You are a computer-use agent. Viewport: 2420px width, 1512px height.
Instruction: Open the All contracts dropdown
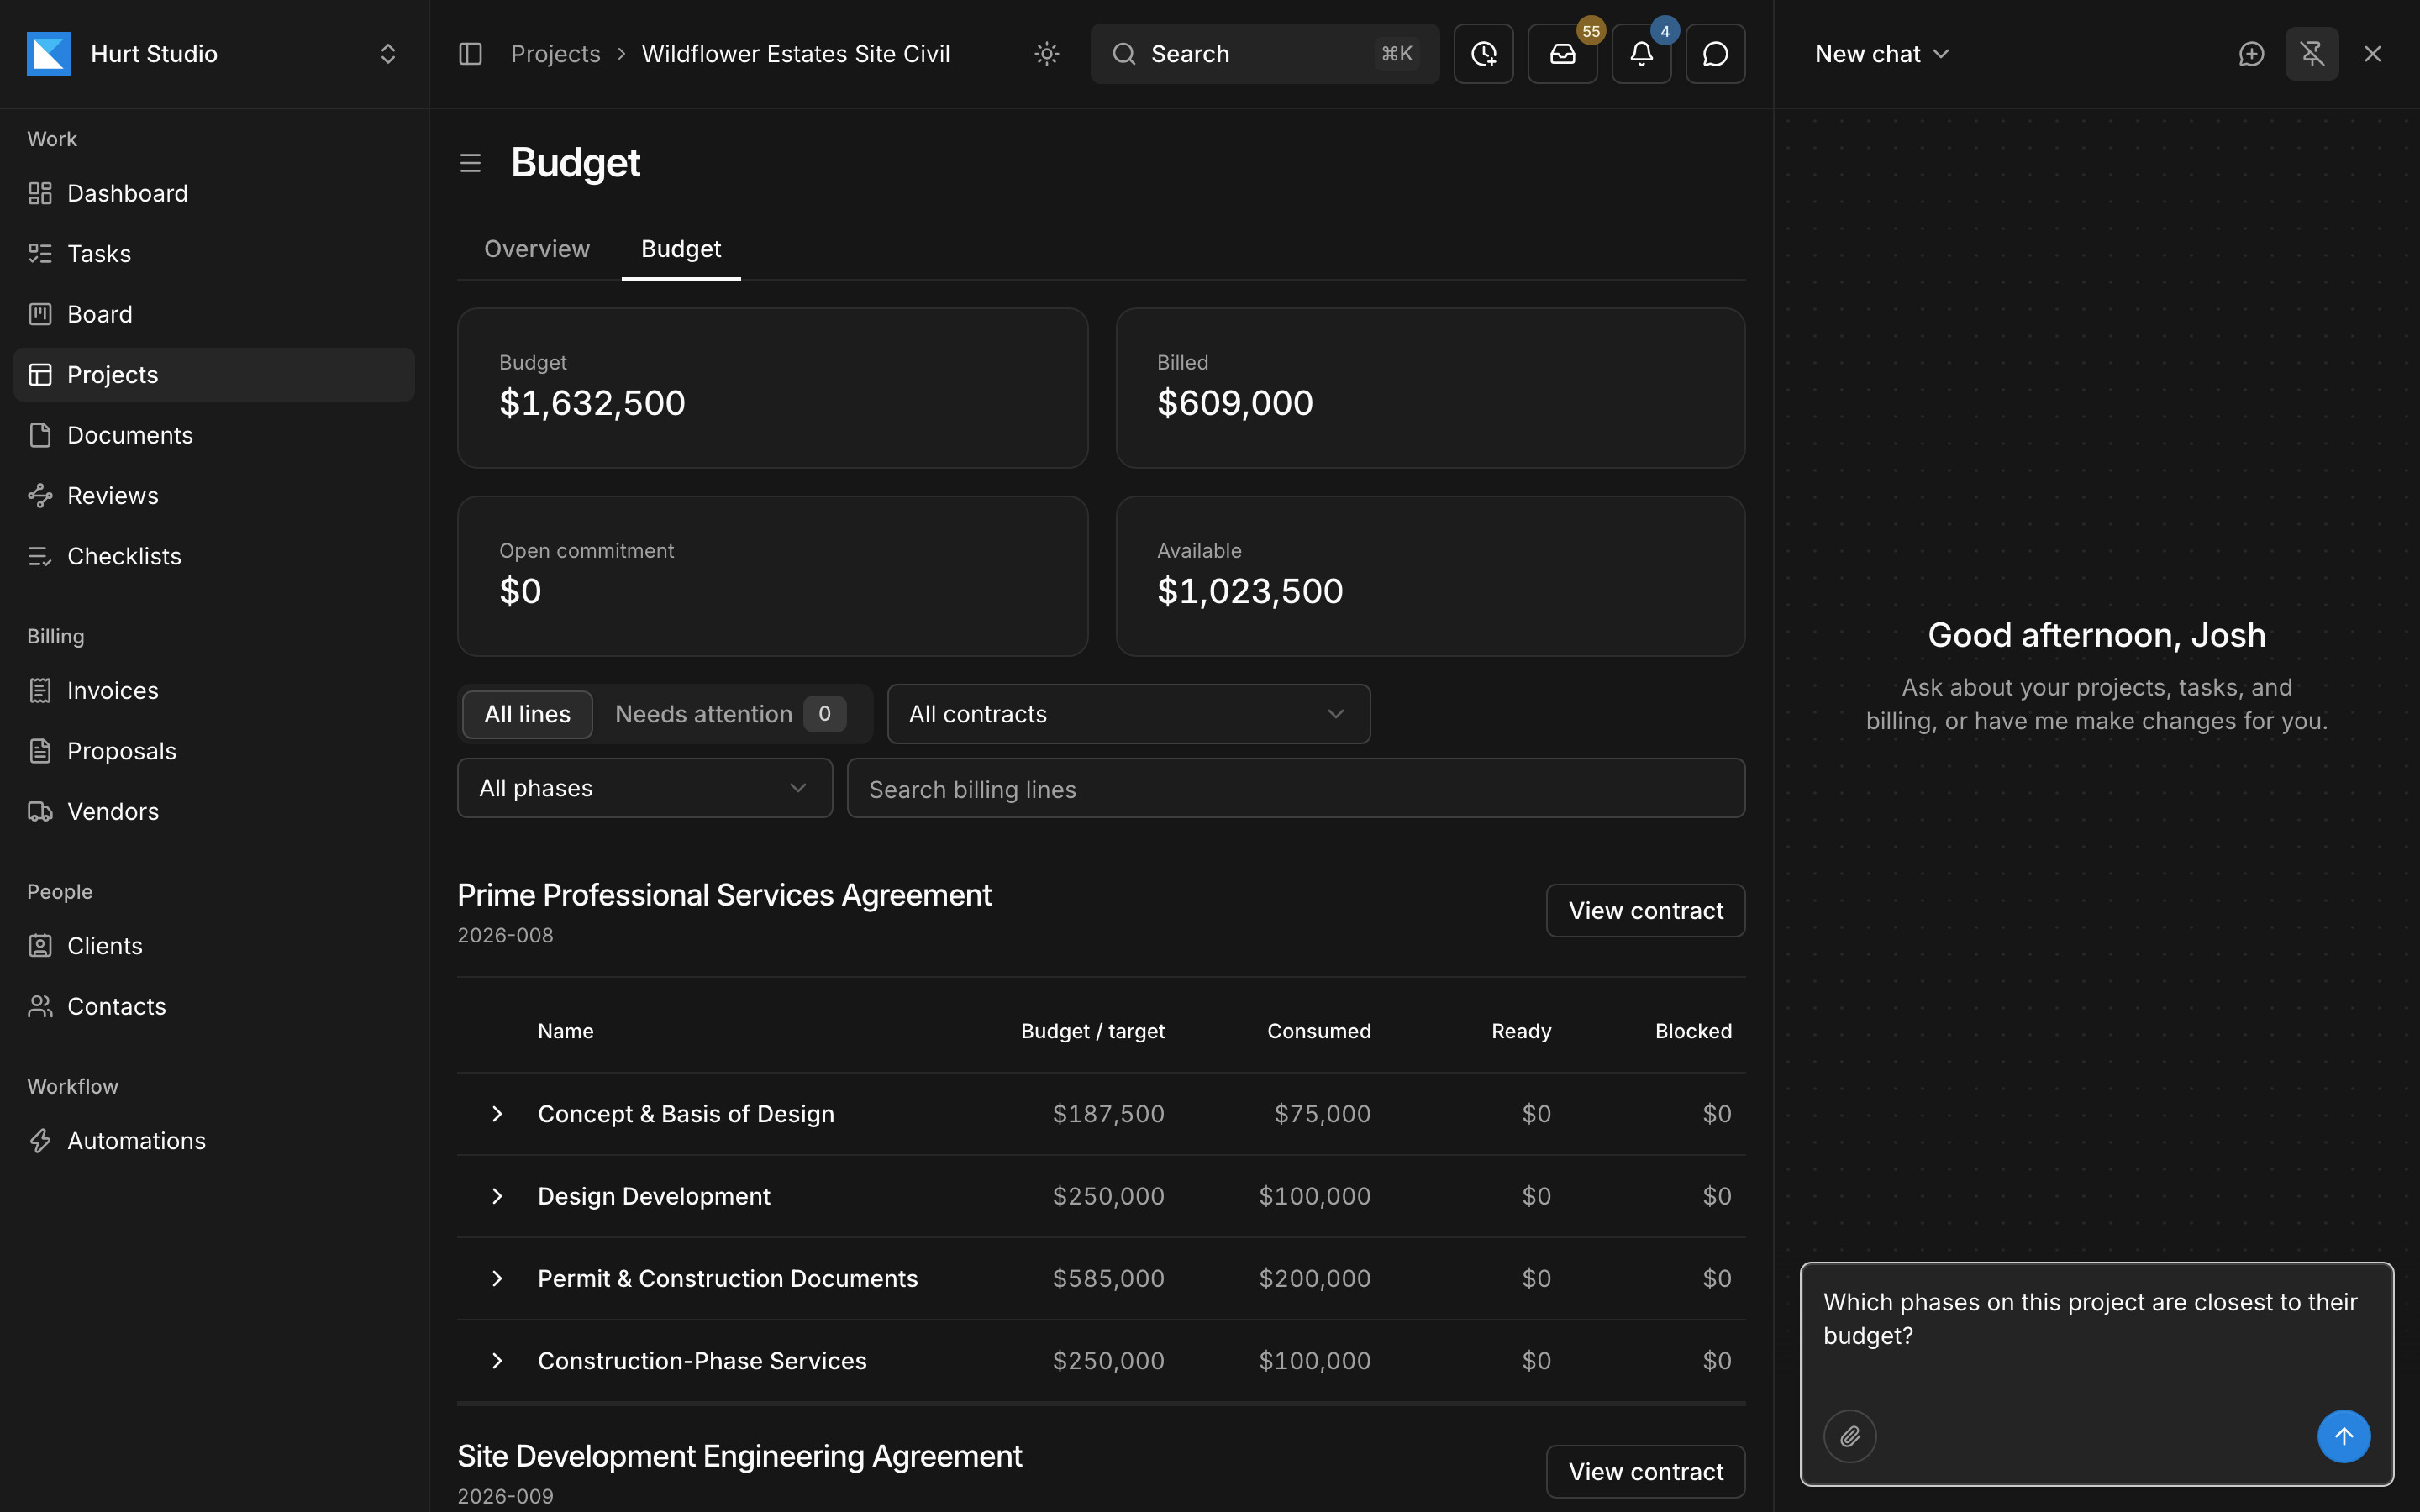(1128, 714)
